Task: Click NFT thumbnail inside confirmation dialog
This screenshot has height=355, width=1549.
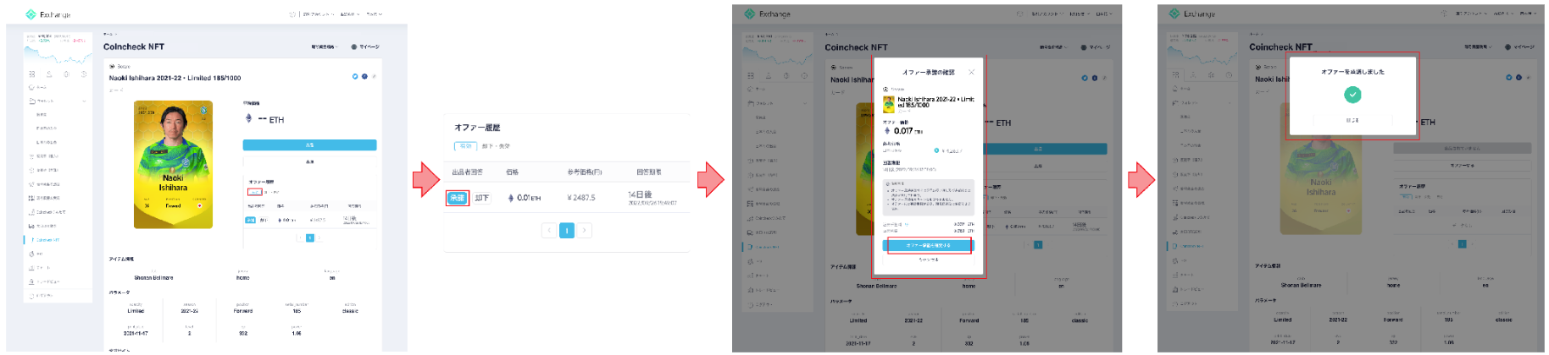Action: click(x=889, y=103)
